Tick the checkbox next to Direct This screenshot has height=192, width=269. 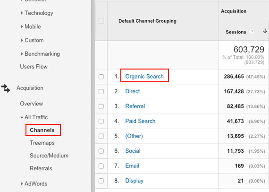[101, 91]
